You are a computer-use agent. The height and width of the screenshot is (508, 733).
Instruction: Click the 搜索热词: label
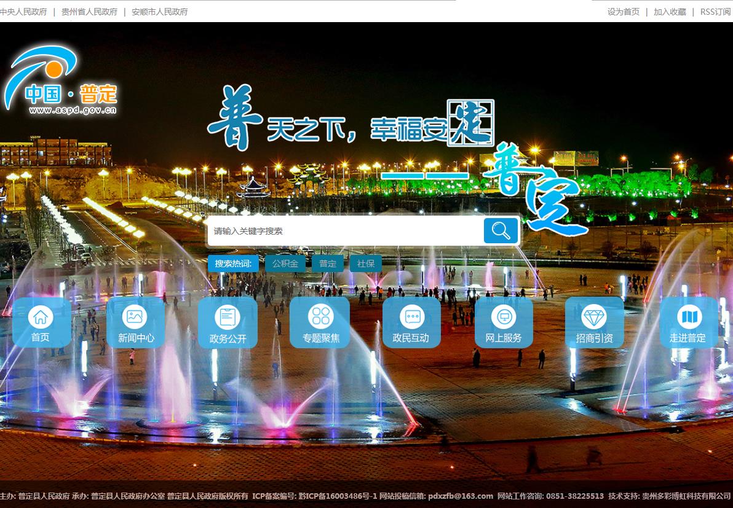pos(233,264)
